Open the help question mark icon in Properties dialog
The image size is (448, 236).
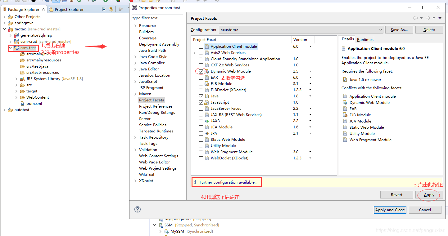138,209
